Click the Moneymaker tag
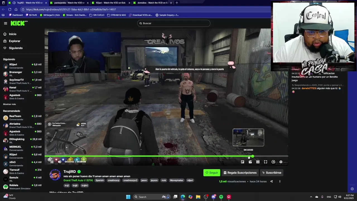 [177, 180]
